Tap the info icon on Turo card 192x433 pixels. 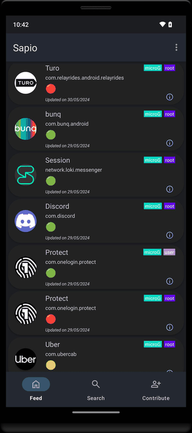(170, 97)
